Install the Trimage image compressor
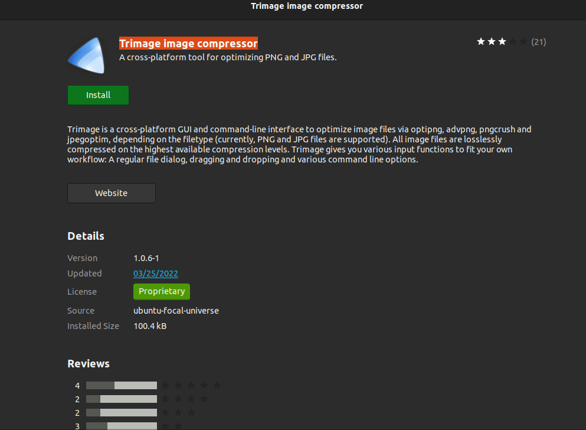 tap(99, 95)
